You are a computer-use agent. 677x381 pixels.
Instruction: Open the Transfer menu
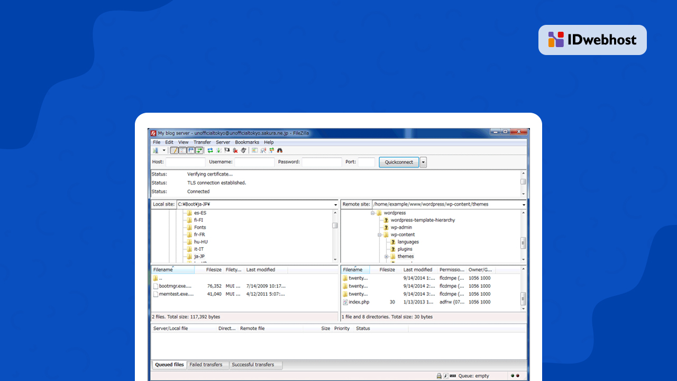pyautogui.click(x=202, y=142)
